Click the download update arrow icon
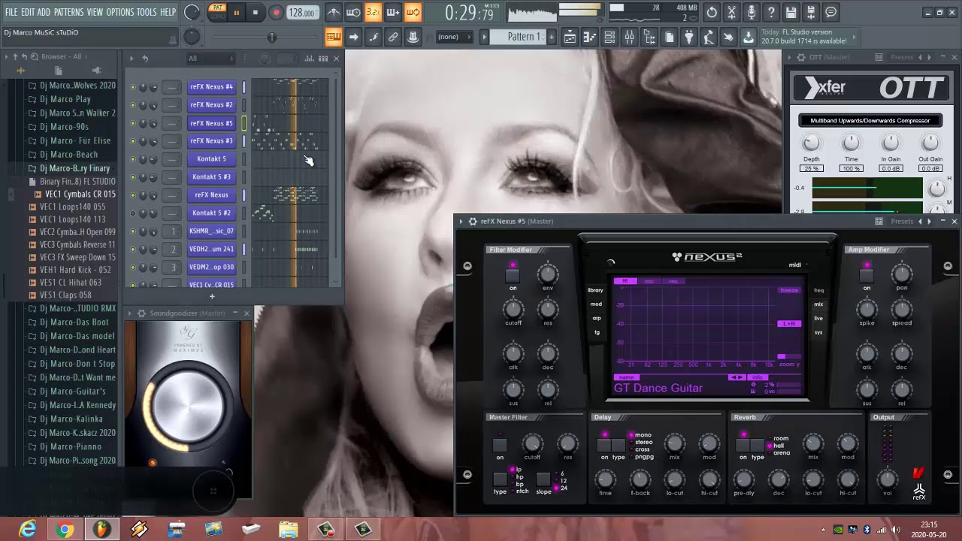The image size is (962, 541). [748, 37]
